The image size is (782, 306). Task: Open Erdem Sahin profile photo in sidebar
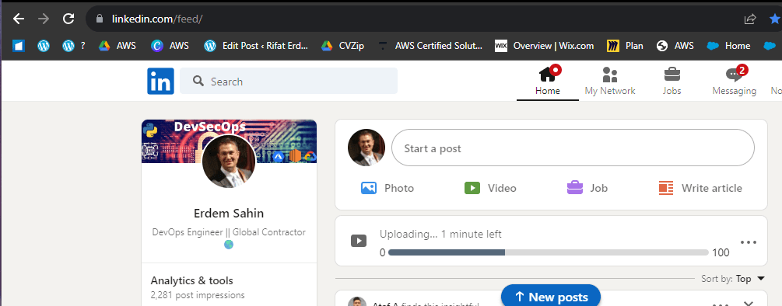pyautogui.click(x=229, y=162)
